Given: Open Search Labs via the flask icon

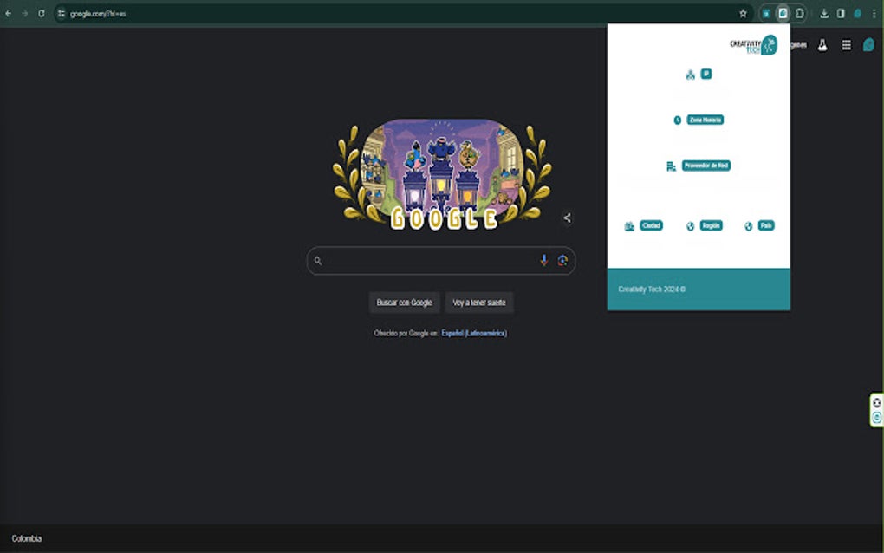Looking at the screenshot, I should pos(822,44).
